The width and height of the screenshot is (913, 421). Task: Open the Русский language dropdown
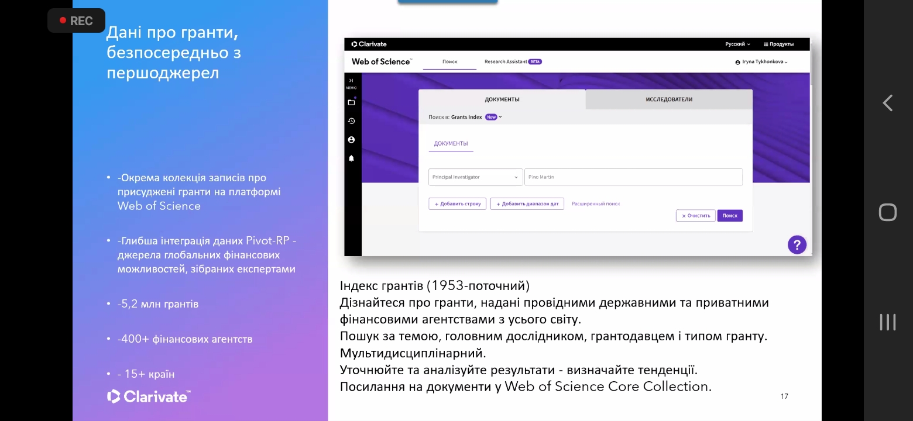(x=737, y=44)
